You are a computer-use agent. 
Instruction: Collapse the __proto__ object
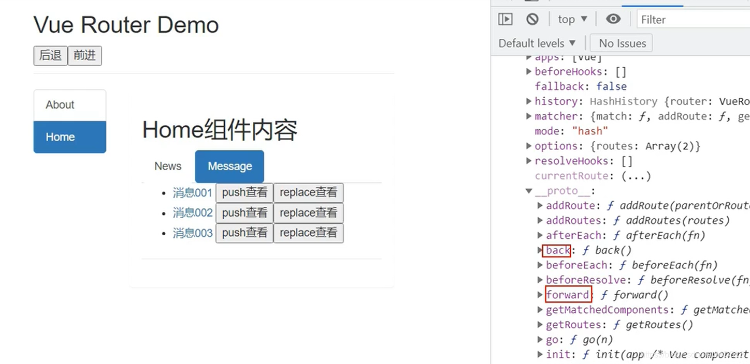(529, 191)
